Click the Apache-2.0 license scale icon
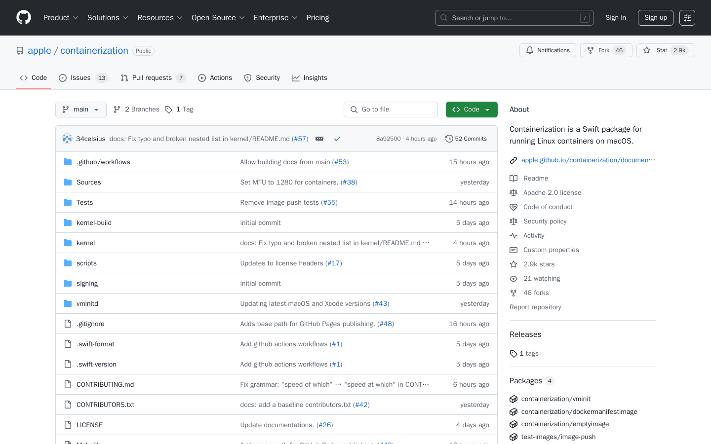This screenshot has width=711, height=444. click(513, 192)
